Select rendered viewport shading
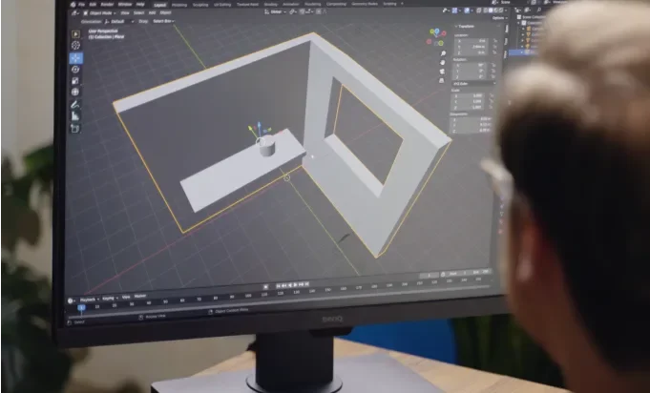Screen dimensions: 650x393 [501, 10]
